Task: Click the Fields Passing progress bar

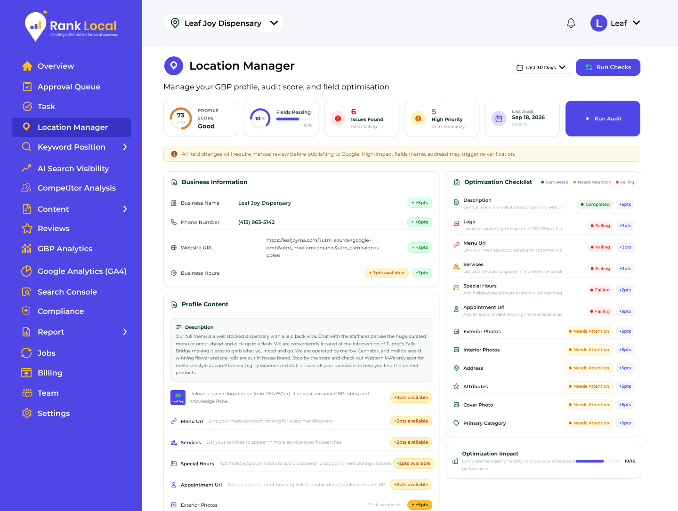Action: pos(294,119)
